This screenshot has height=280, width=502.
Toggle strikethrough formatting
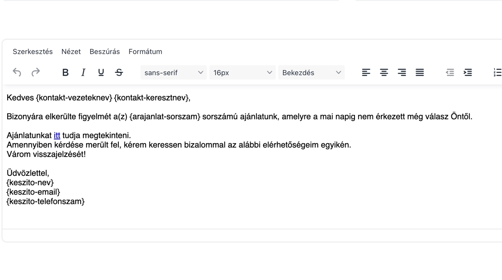tap(119, 72)
